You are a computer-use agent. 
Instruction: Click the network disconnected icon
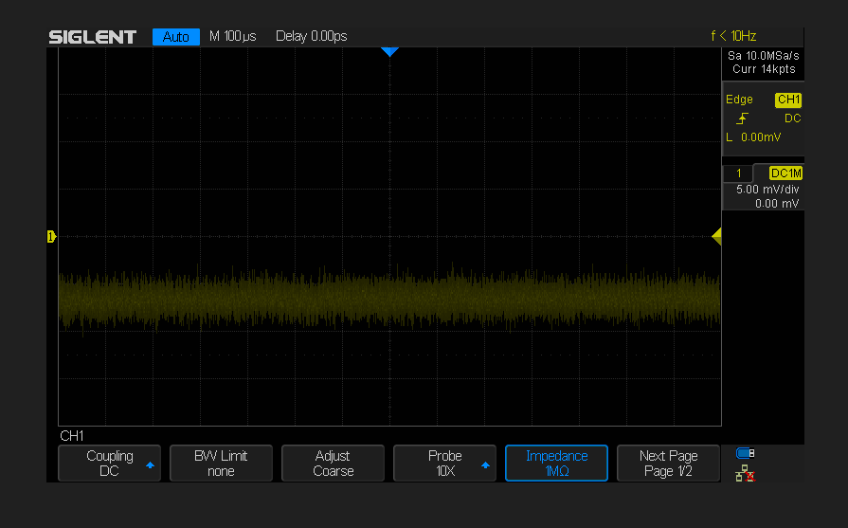746,473
